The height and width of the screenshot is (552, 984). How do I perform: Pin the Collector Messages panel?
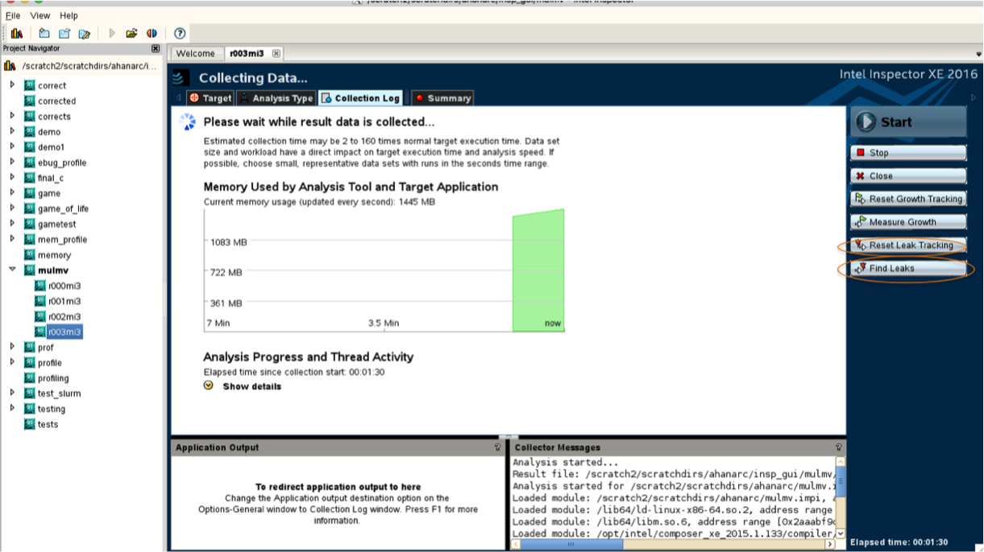[x=838, y=447]
